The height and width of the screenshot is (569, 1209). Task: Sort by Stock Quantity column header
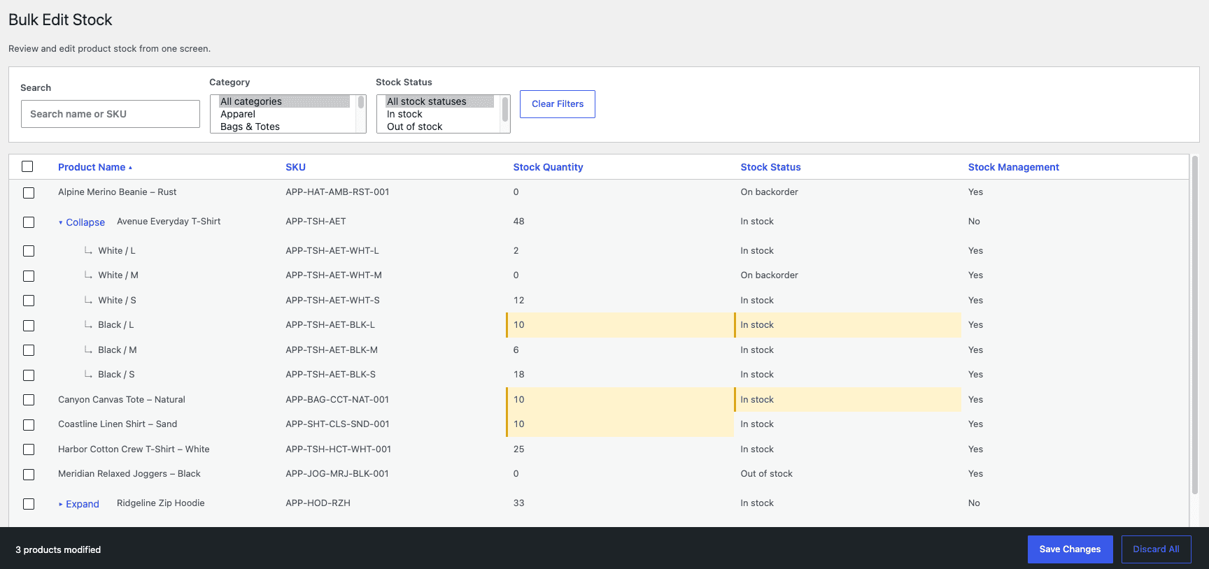[548, 167]
